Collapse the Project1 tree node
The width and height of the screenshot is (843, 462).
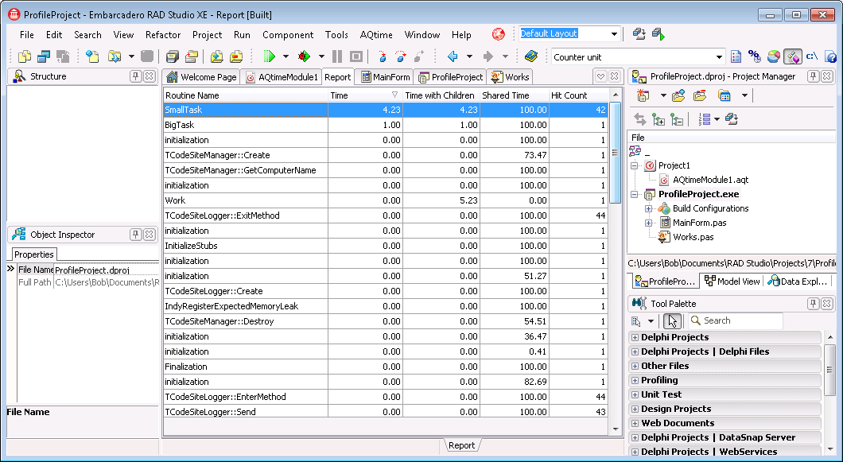(x=635, y=165)
